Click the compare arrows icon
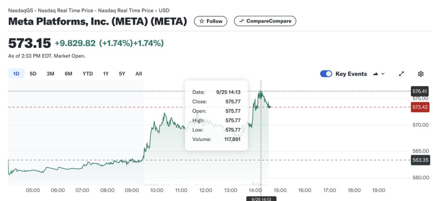Screen dimensions: 435x201 (242, 21)
